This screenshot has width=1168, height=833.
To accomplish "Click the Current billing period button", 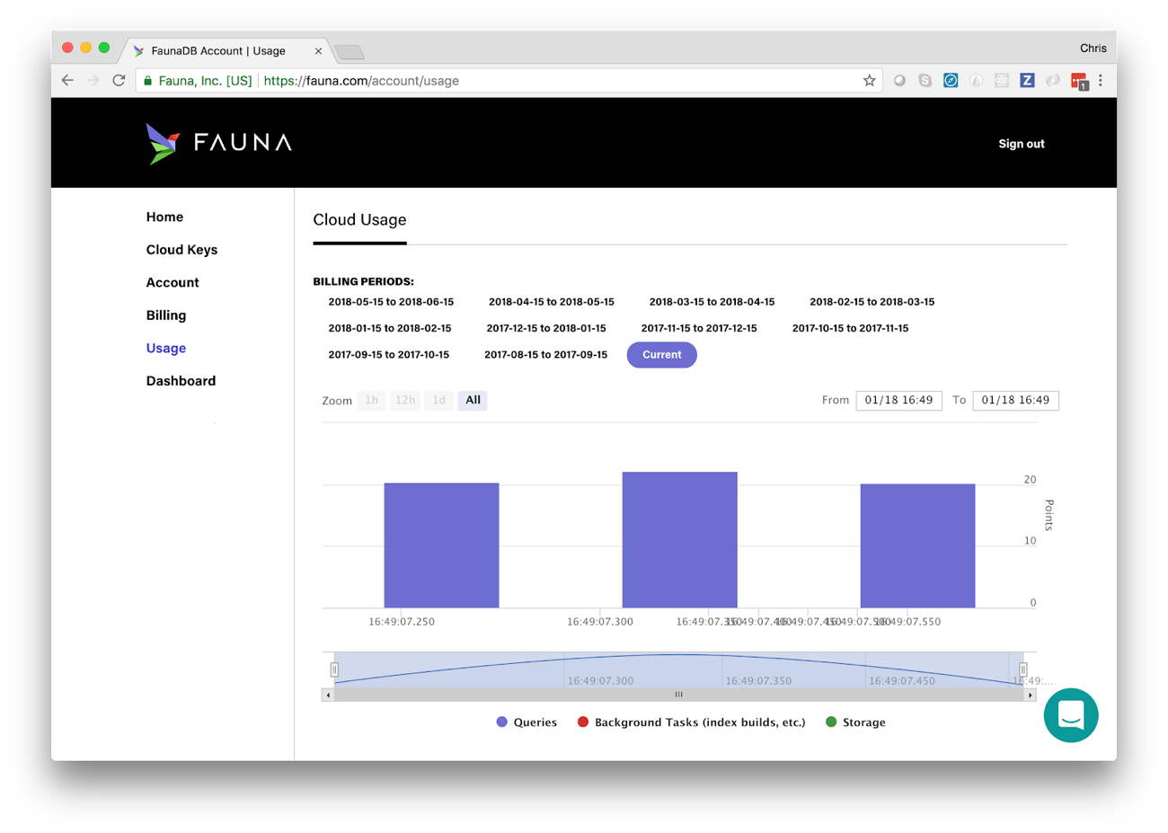I will coord(662,355).
